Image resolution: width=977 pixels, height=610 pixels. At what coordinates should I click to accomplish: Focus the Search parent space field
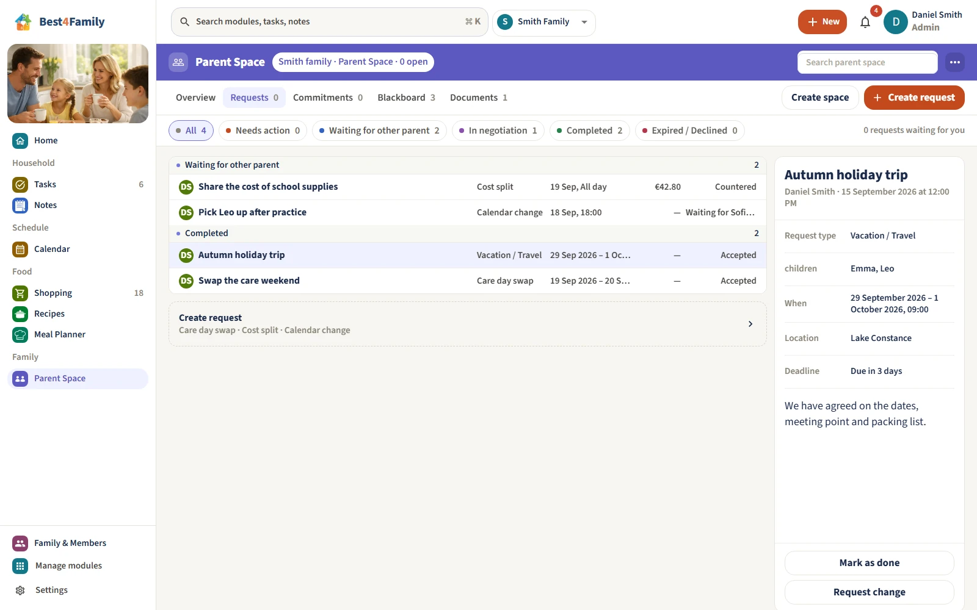click(868, 62)
